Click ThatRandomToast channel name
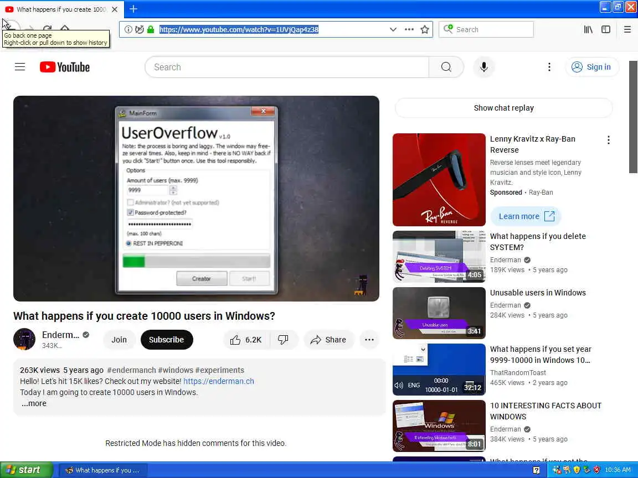 [x=518, y=373]
